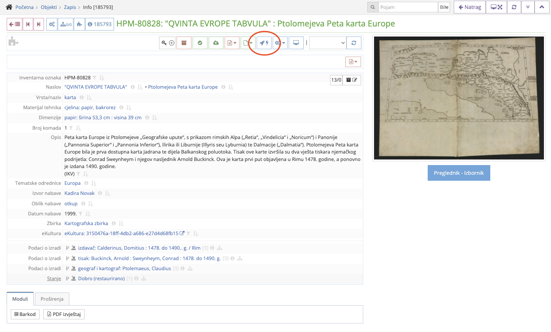Screen dimensions: 551x332
Task: Click the monitor display button in toolbar
Action: click(296, 43)
